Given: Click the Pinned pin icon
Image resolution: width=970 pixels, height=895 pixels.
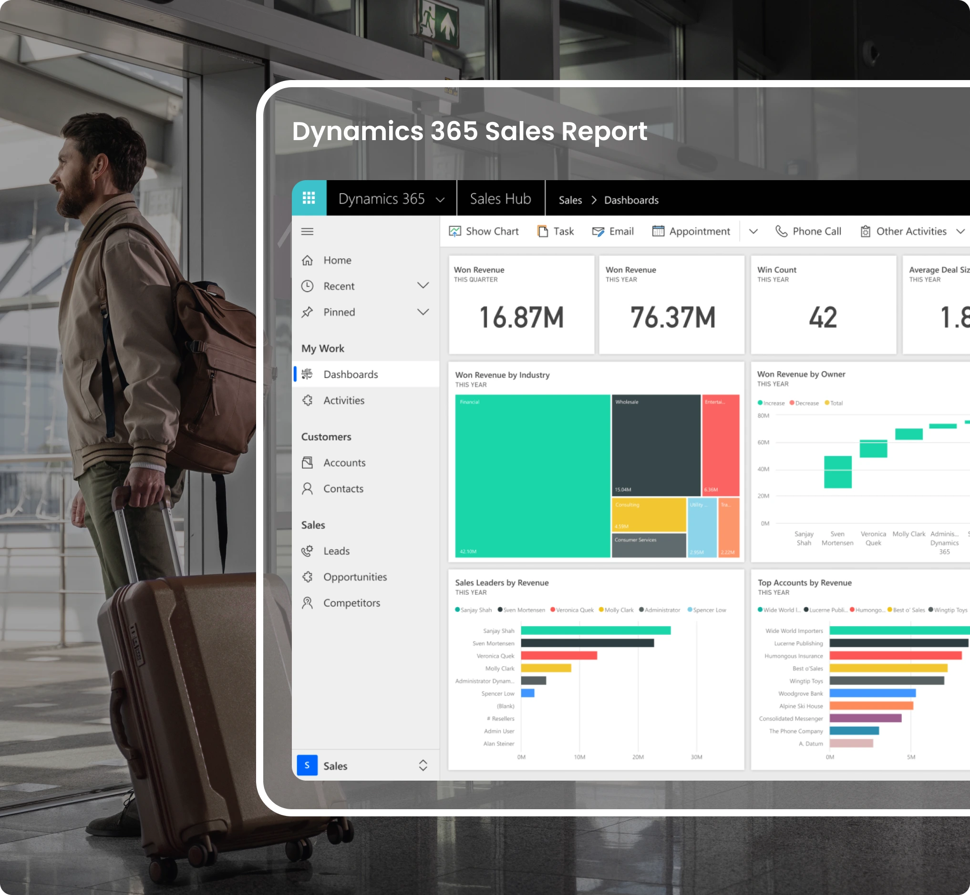Looking at the screenshot, I should [x=307, y=312].
